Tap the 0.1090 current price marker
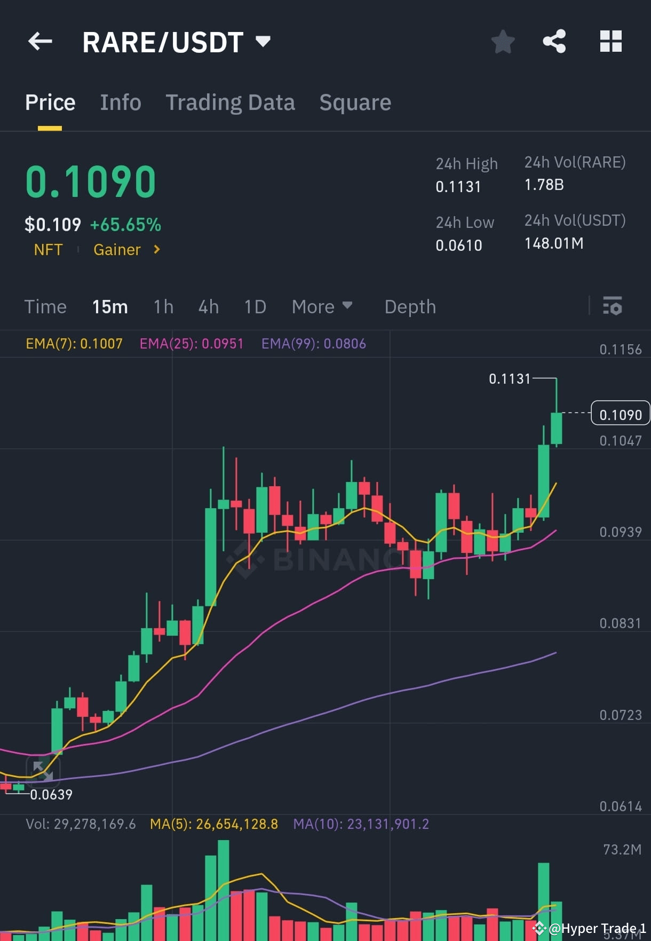Screen dimensions: 651x941 [x=620, y=413]
